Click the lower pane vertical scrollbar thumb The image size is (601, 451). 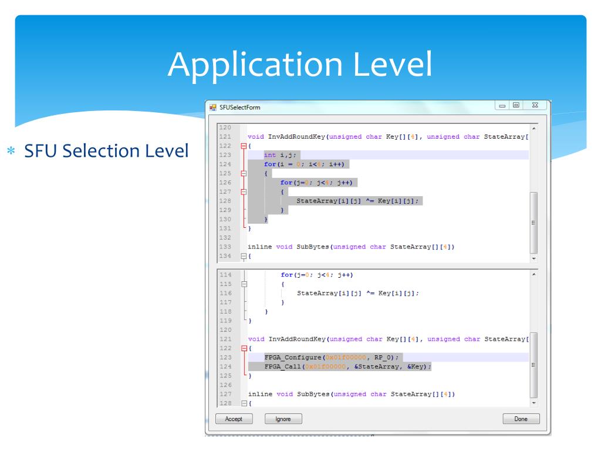pyautogui.click(x=534, y=365)
